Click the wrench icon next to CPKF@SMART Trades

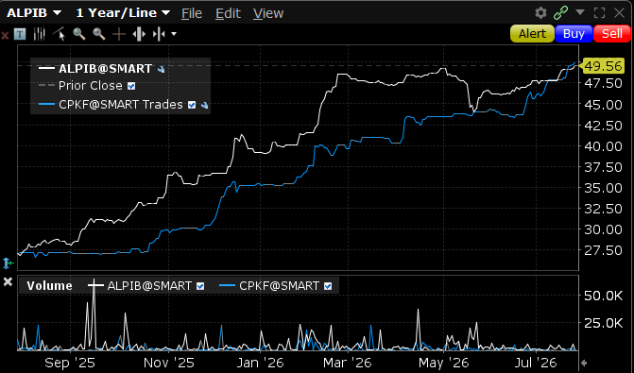205,105
